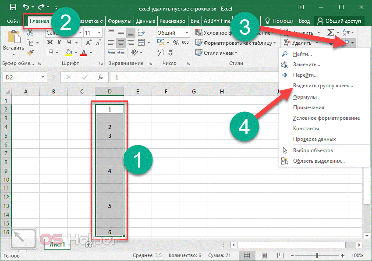This screenshot has width=372, height=261.
Task: Open the cell borders tool
Action: 50,53
